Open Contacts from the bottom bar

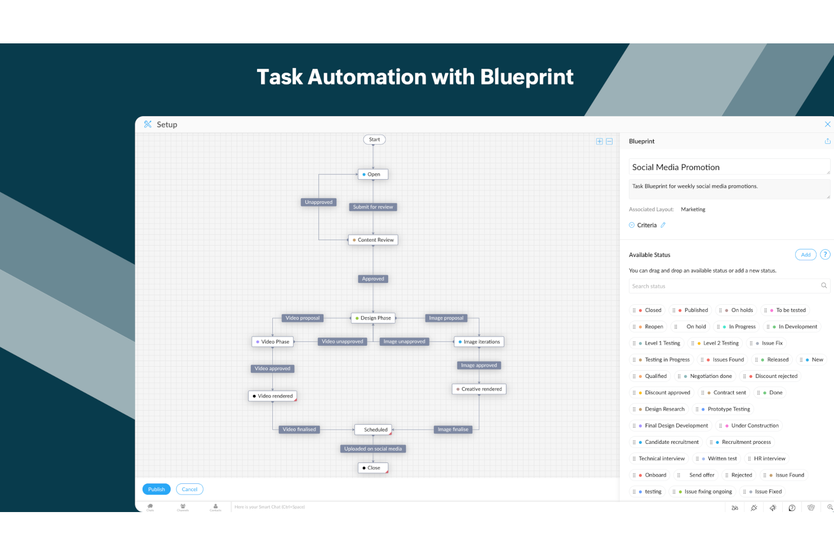[216, 507]
